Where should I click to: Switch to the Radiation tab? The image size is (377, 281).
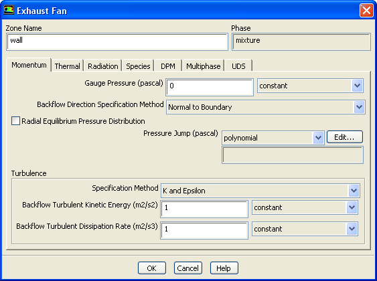[x=103, y=66]
